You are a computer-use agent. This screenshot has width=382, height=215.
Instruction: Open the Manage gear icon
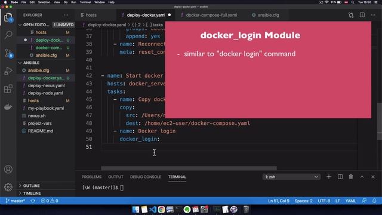tap(8, 187)
